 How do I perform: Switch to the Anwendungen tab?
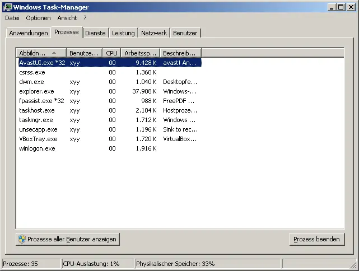[29, 33]
